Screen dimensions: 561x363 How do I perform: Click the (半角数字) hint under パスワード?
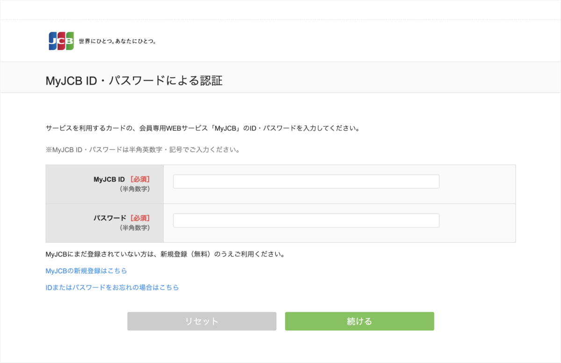pyautogui.click(x=135, y=228)
